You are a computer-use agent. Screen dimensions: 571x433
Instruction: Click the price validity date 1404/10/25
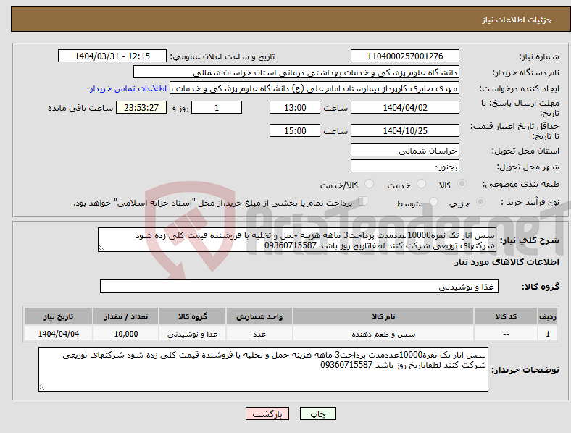coord(404,130)
